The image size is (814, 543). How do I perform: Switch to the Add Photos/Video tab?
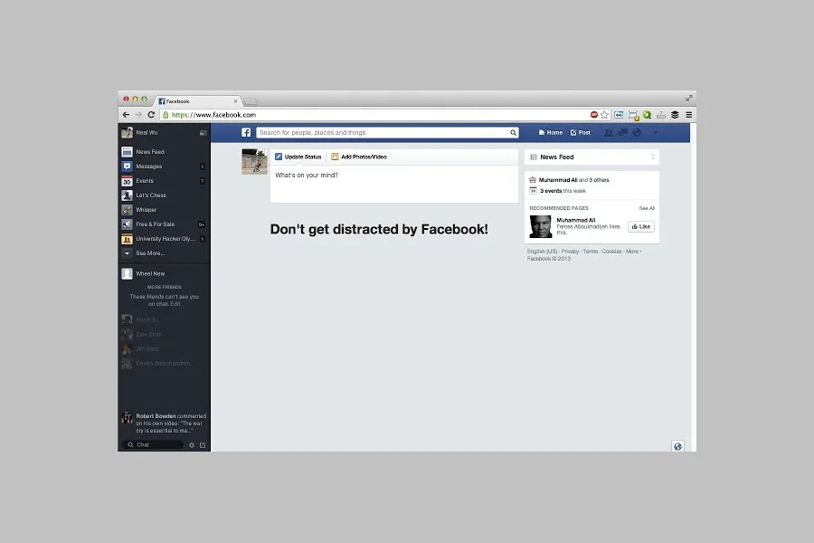359,157
